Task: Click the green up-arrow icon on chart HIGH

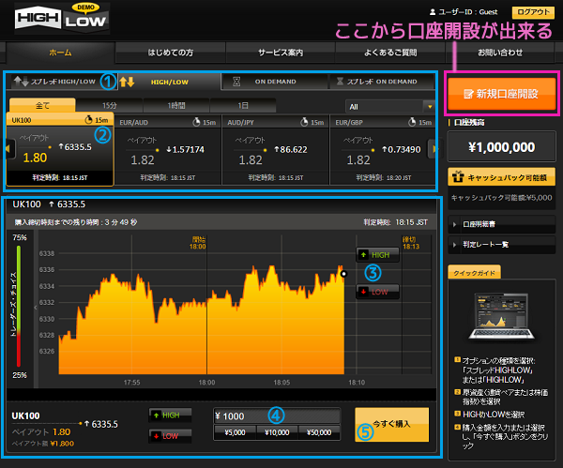Action: click(x=363, y=255)
